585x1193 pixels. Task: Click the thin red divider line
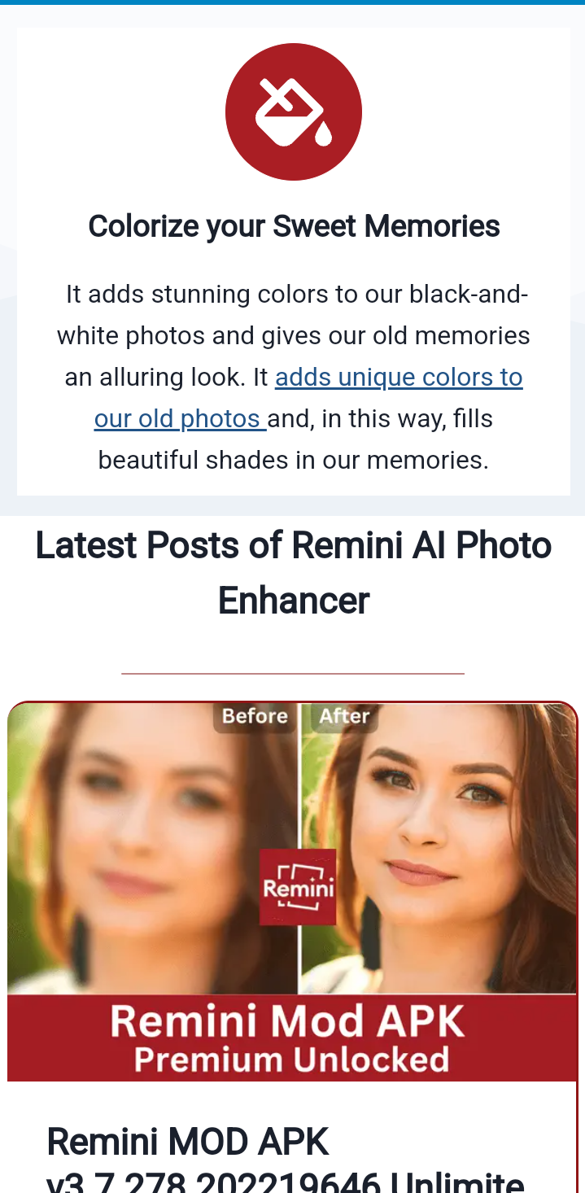click(293, 674)
